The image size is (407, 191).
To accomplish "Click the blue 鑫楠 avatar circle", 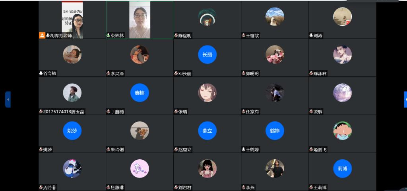I will (x=140, y=93).
